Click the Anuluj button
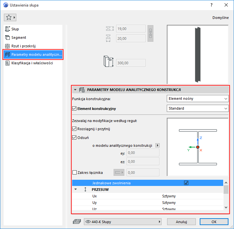 181,222
